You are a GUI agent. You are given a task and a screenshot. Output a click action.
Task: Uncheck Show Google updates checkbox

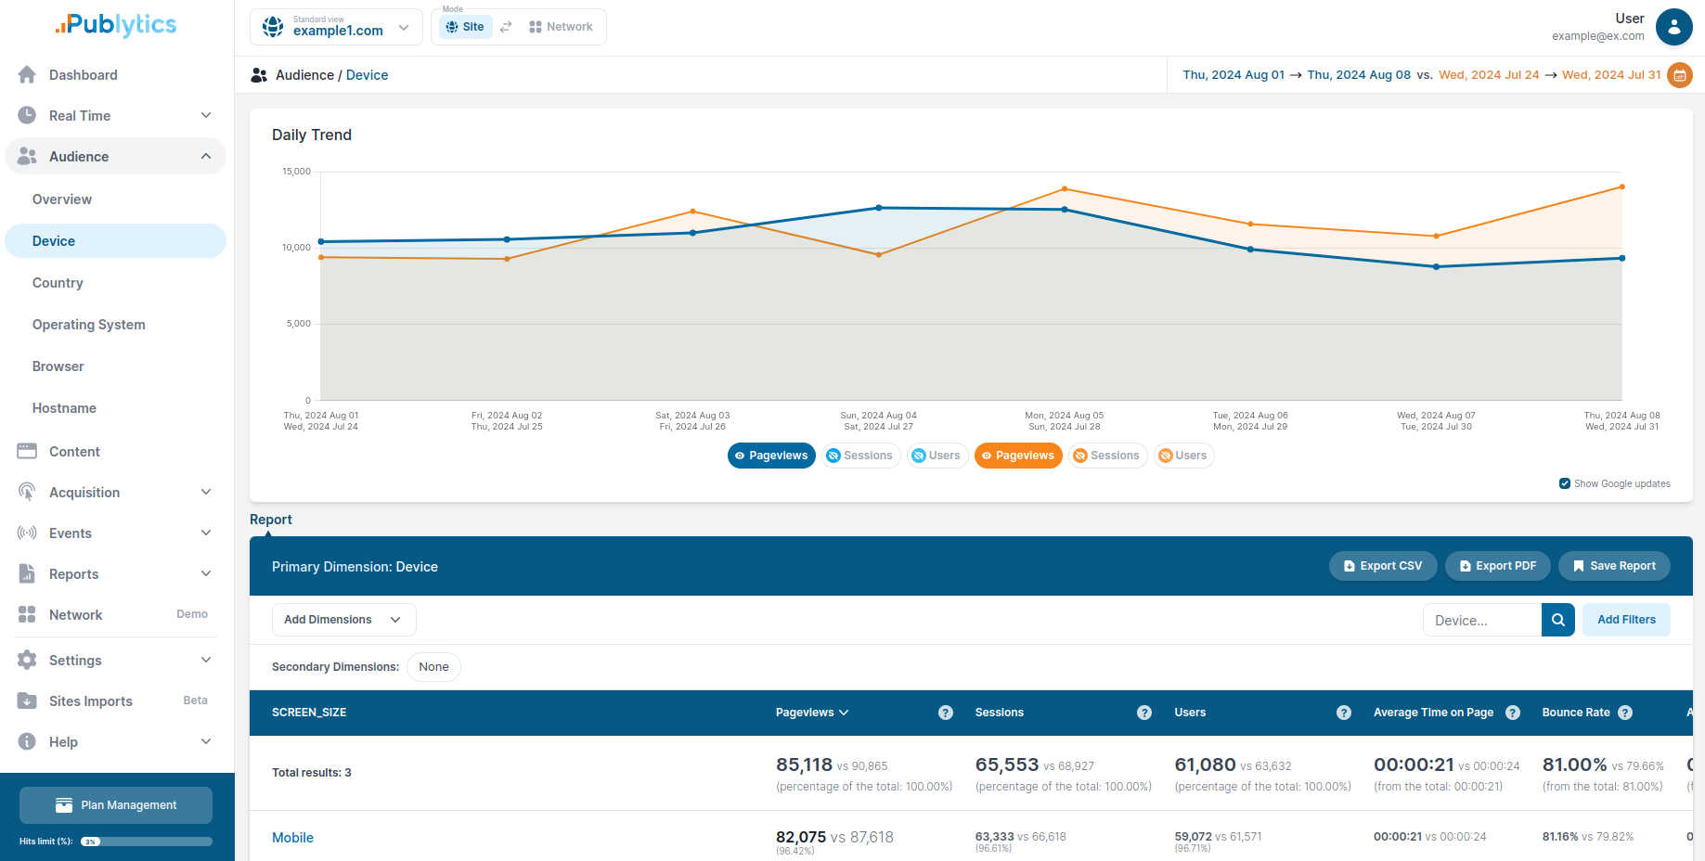1565,483
